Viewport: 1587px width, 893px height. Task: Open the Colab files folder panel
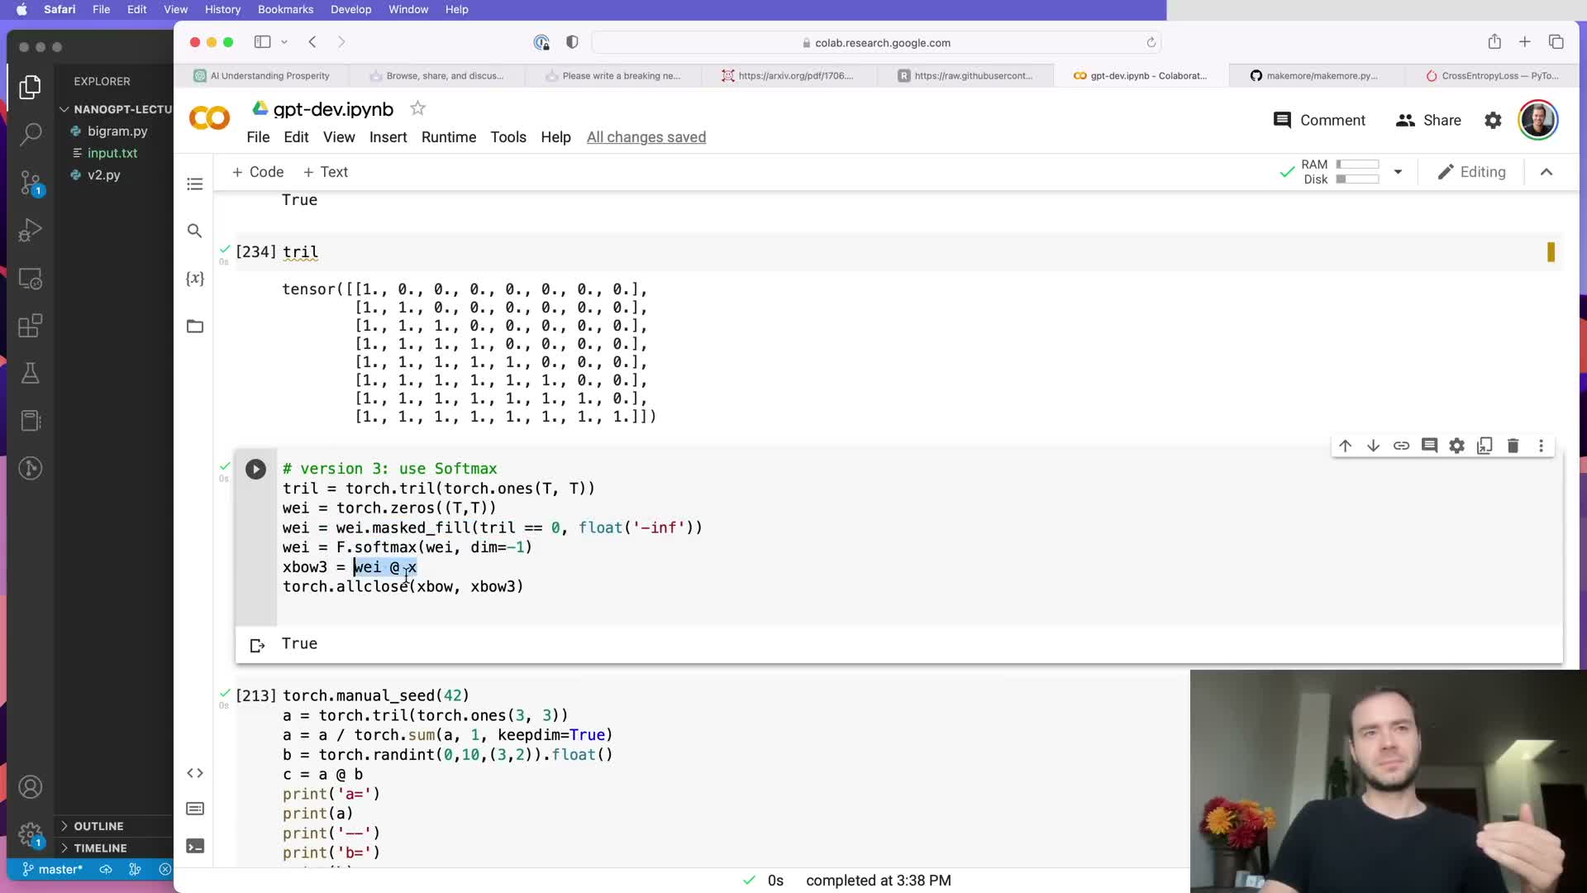(195, 327)
